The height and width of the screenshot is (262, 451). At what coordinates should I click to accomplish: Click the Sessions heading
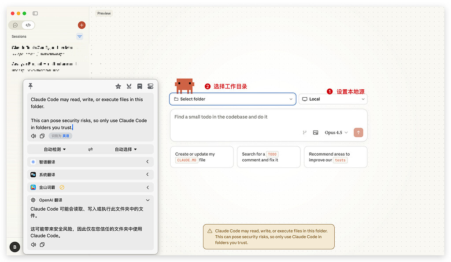(19, 36)
